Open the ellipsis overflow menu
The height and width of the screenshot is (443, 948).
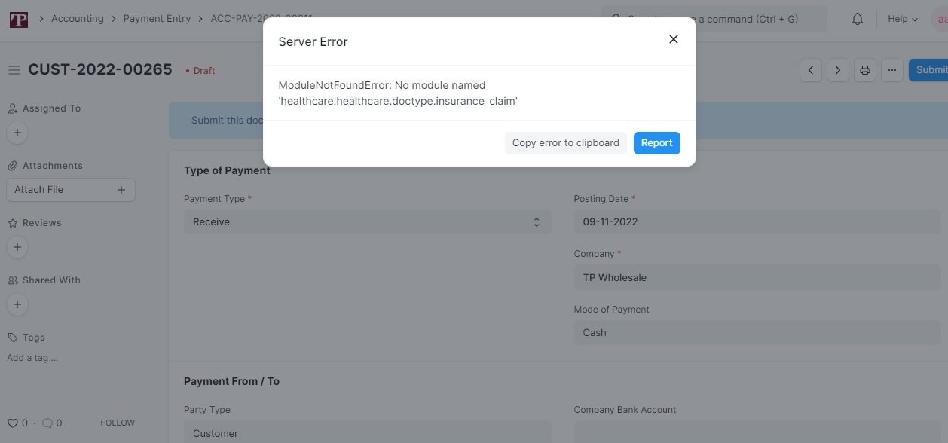point(891,69)
